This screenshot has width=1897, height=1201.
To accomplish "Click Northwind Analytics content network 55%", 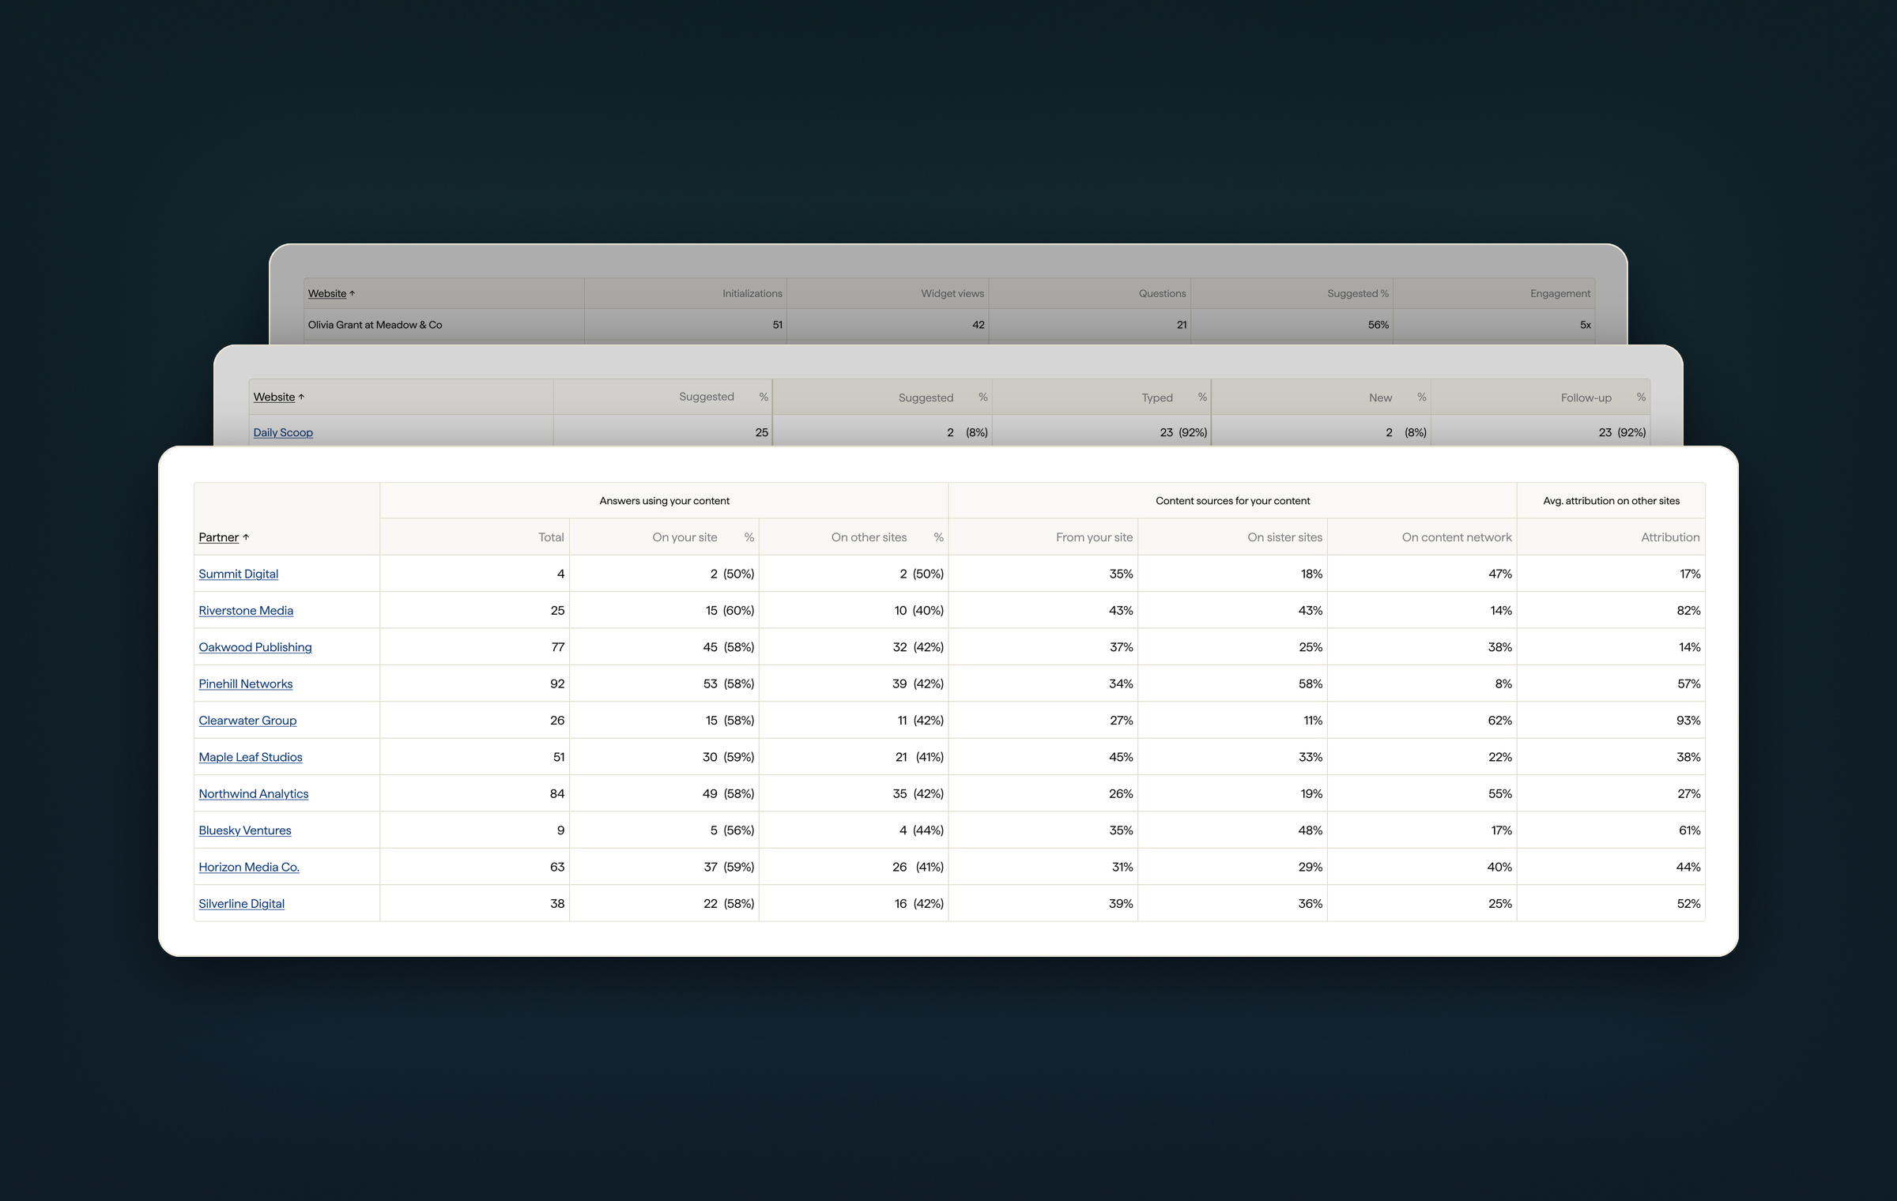I will tap(1499, 794).
